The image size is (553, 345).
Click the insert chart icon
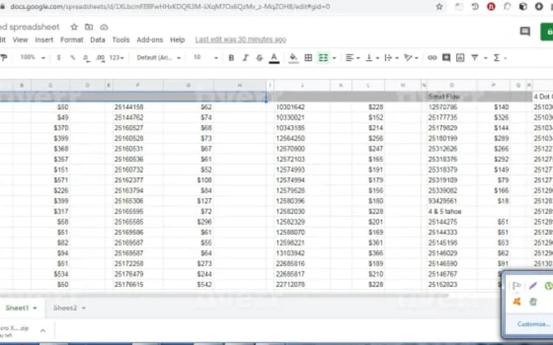460,58
